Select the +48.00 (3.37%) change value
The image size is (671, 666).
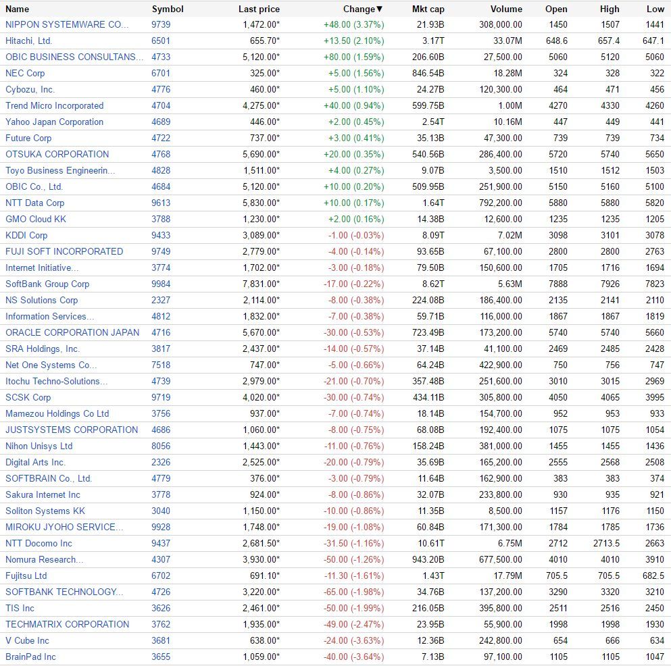[354, 24]
